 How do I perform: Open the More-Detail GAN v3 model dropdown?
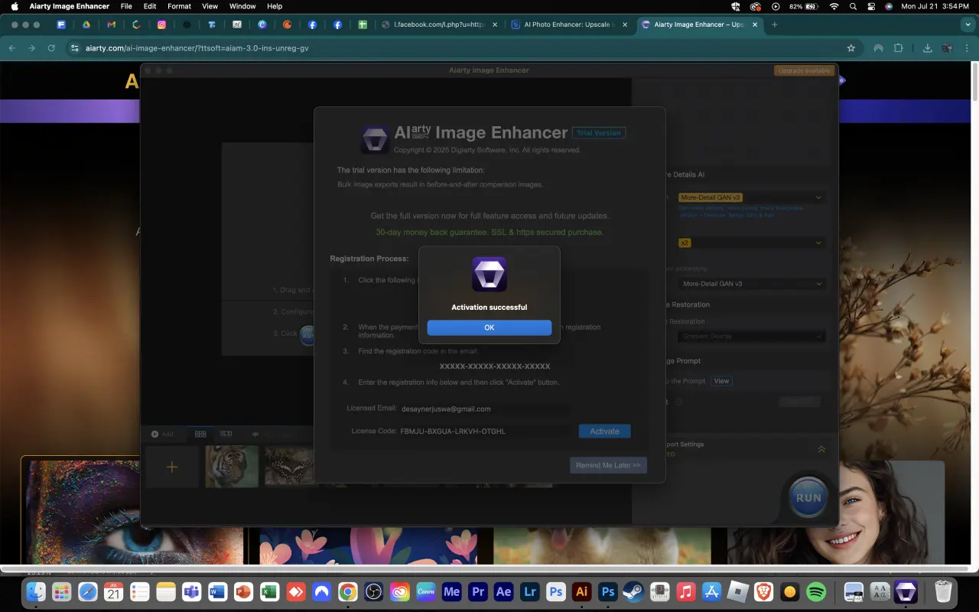(750, 197)
